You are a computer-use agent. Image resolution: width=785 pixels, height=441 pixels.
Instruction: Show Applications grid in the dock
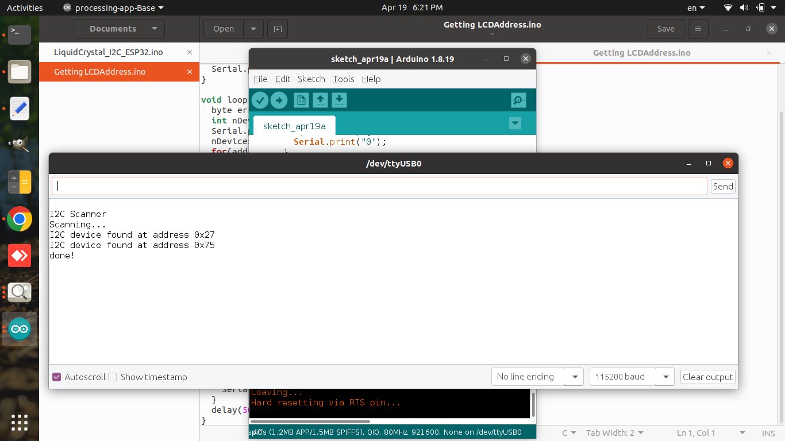(20, 422)
